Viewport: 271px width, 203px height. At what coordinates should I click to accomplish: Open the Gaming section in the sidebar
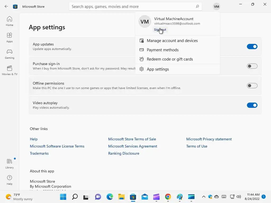[x=10, y=54]
